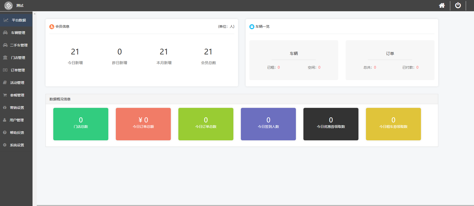Click the orange 会员信息 header icon
This screenshot has height=206, width=474.
click(52, 27)
